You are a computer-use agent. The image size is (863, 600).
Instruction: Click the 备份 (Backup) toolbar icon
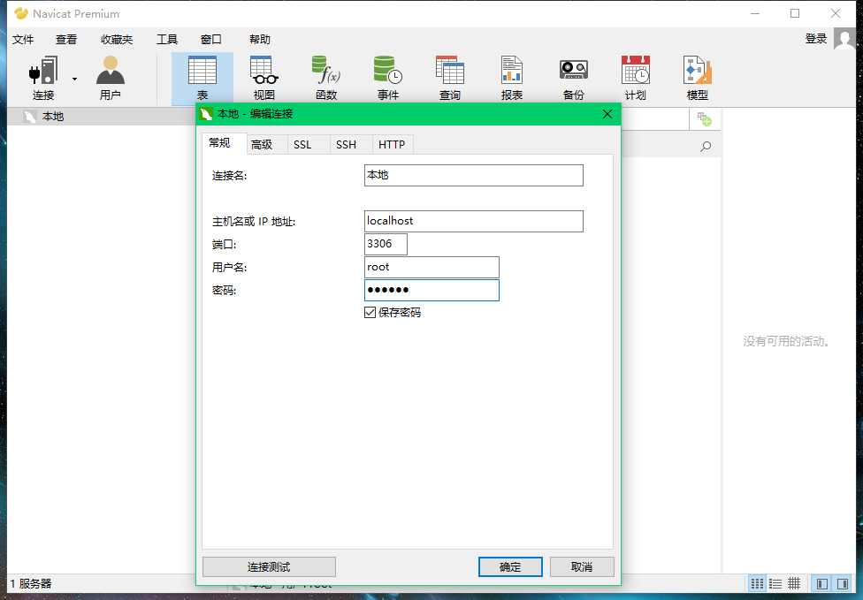click(x=573, y=76)
